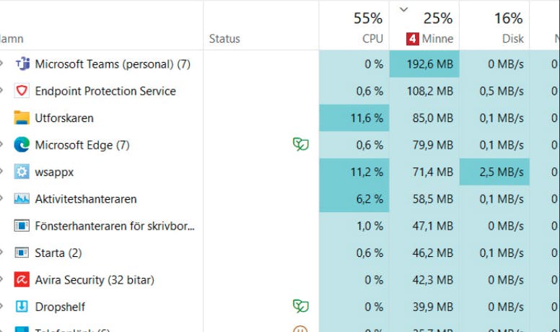Viewport: 560px width, 332px height.
Task: Click the Utforskaren folder icon
Action: click(x=22, y=118)
